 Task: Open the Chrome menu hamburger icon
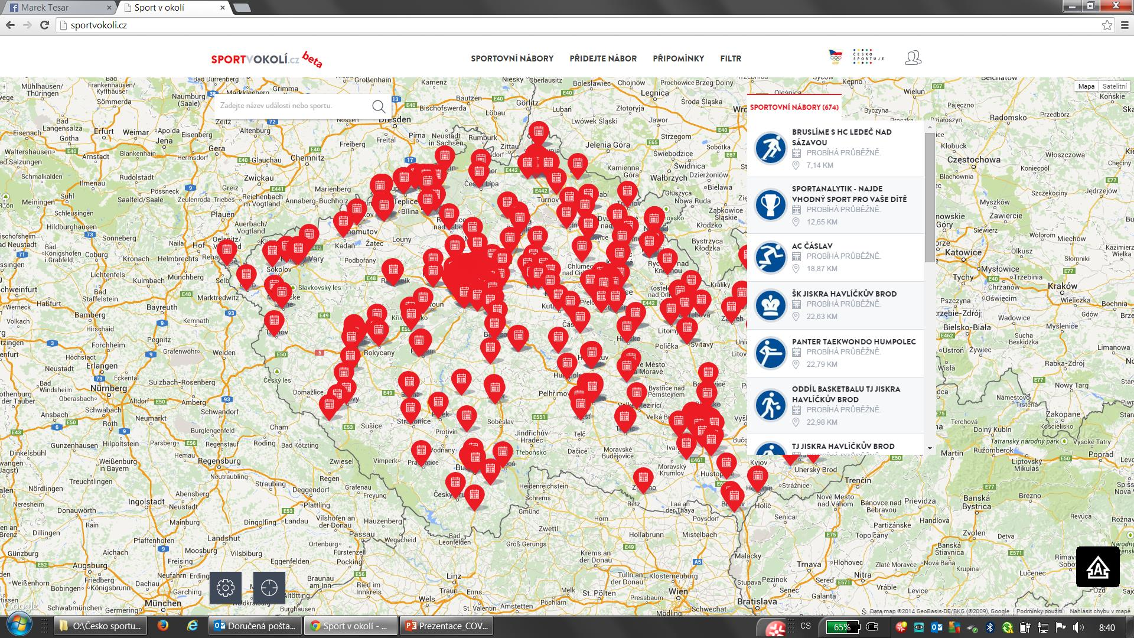(x=1125, y=25)
